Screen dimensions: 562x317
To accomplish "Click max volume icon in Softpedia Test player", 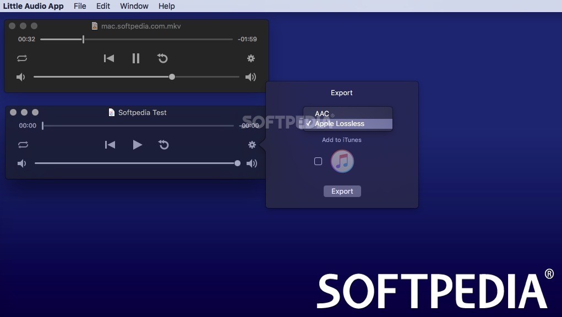I will 252,163.
